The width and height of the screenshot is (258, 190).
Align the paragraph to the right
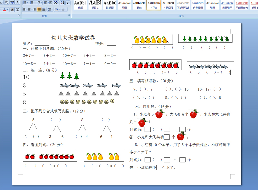(x=34, y=10)
